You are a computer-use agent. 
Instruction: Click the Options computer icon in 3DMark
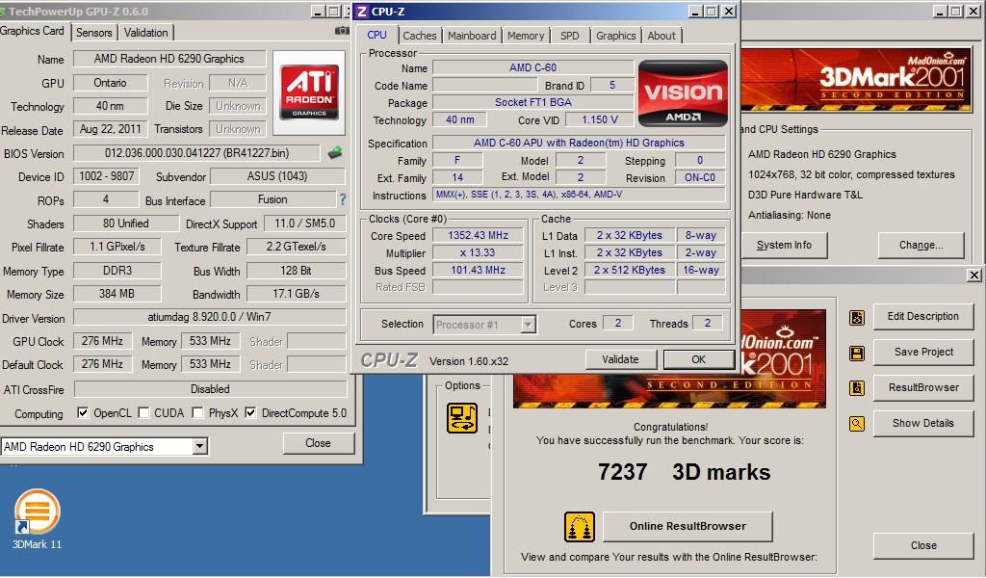pyautogui.click(x=462, y=418)
